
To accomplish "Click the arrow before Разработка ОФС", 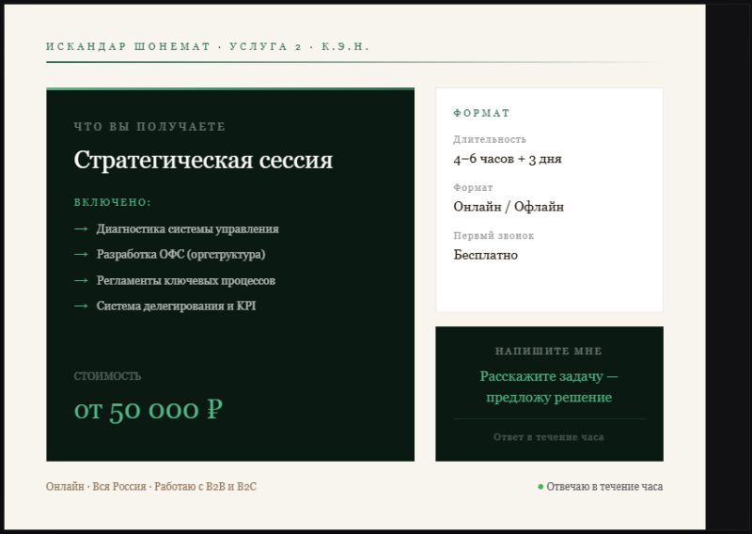I will 81,255.
